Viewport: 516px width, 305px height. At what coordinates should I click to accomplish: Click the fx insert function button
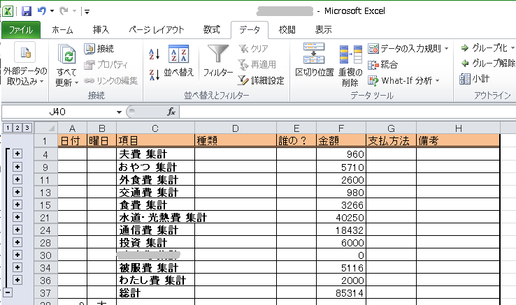click(x=171, y=112)
